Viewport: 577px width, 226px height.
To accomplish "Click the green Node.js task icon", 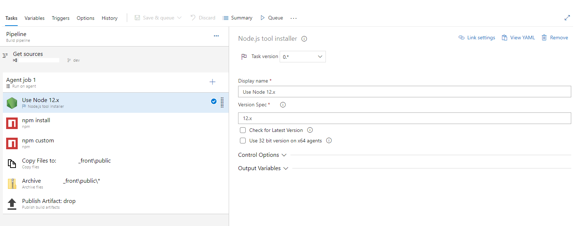I will click(x=12, y=103).
